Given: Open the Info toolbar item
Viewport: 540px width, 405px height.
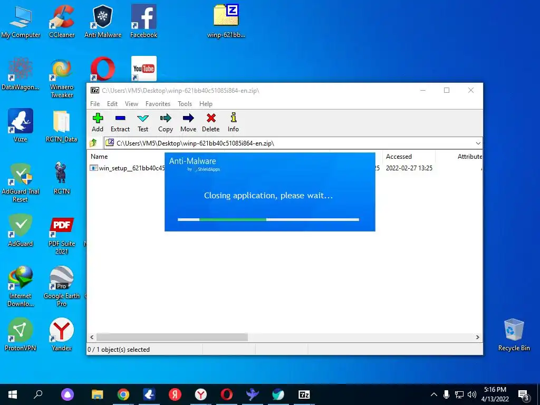Looking at the screenshot, I should tap(233, 122).
